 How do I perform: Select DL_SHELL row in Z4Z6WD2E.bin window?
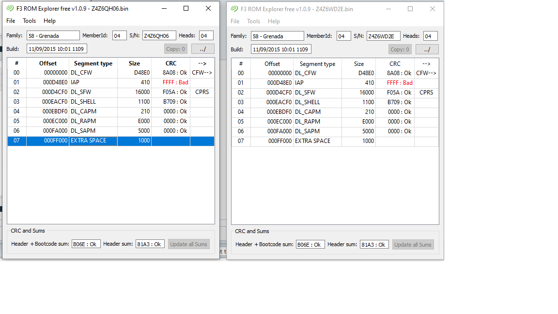[x=335, y=102]
